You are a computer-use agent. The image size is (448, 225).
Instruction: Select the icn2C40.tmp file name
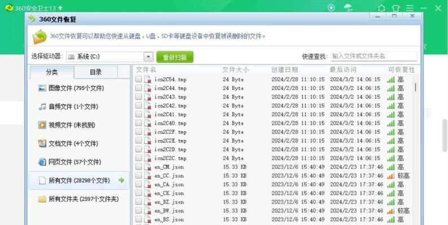pyautogui.click(x=170, y=123)
